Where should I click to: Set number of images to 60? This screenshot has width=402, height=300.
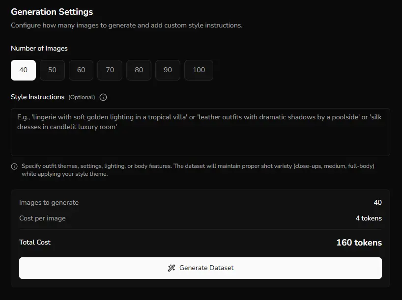(81, 70)
